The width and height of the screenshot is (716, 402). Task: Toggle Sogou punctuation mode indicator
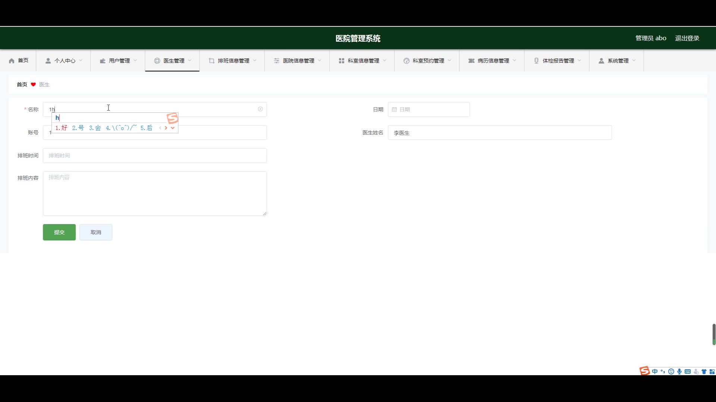pyautogui.click(x=663, y=371)
